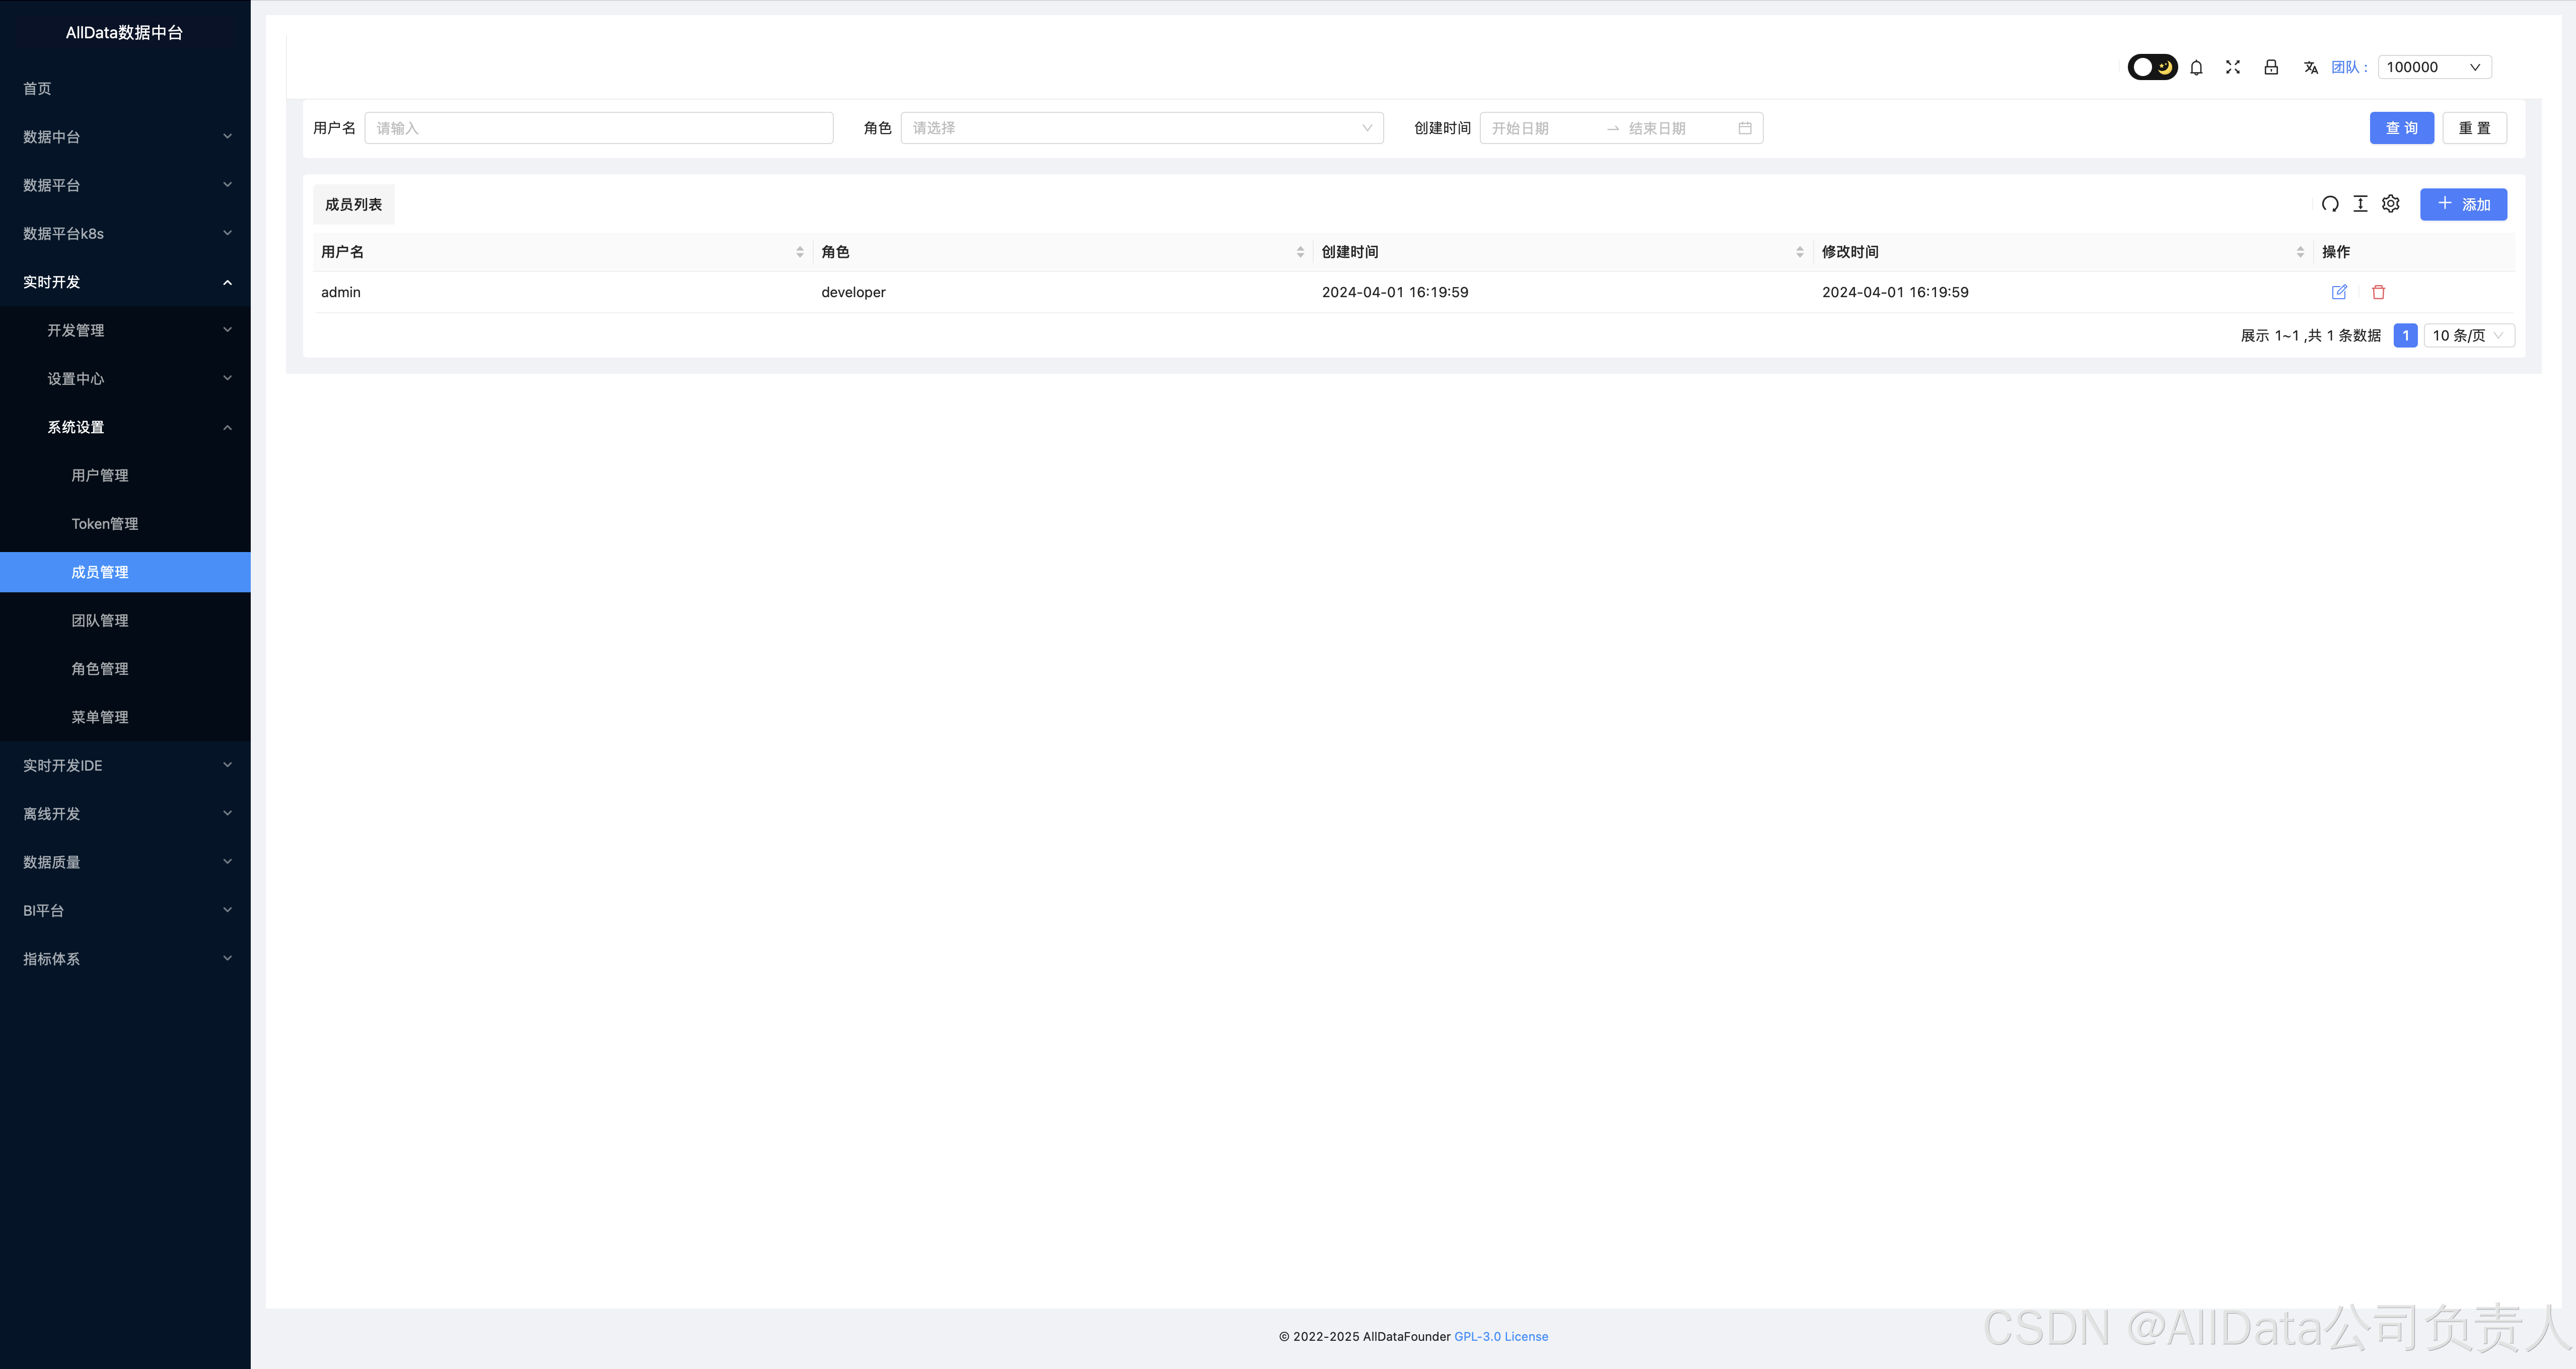Open Token管理 in sidebar

click(105, 523)
